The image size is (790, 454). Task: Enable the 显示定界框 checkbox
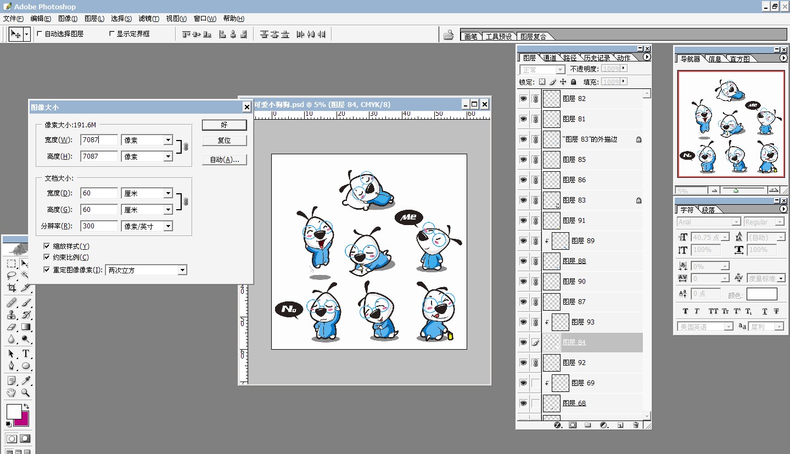[112, 33]
